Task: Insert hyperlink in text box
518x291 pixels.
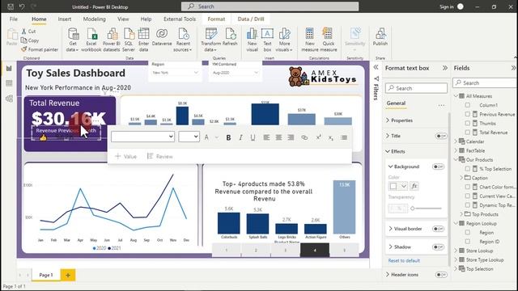Action: 304,137
